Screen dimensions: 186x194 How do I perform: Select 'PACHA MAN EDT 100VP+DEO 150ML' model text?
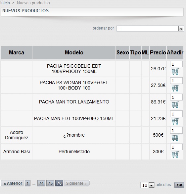pyautogui.click(x=74, y=118)
